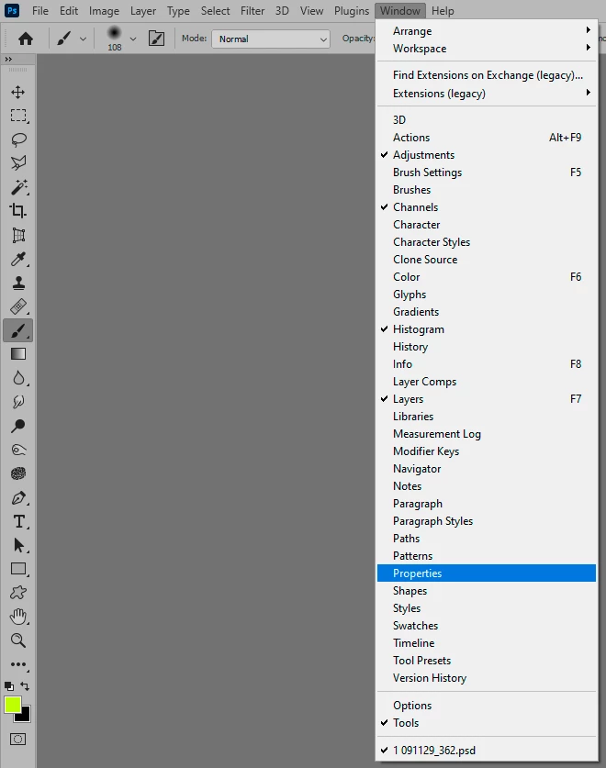Select the Move tool
The height and width of the screenshot is (768, 606).
point(18,92)
